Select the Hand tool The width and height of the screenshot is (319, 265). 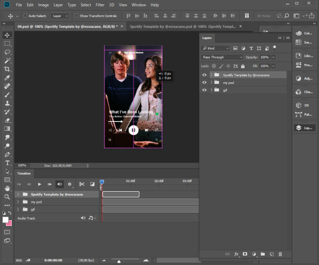(x=7, y=189)
